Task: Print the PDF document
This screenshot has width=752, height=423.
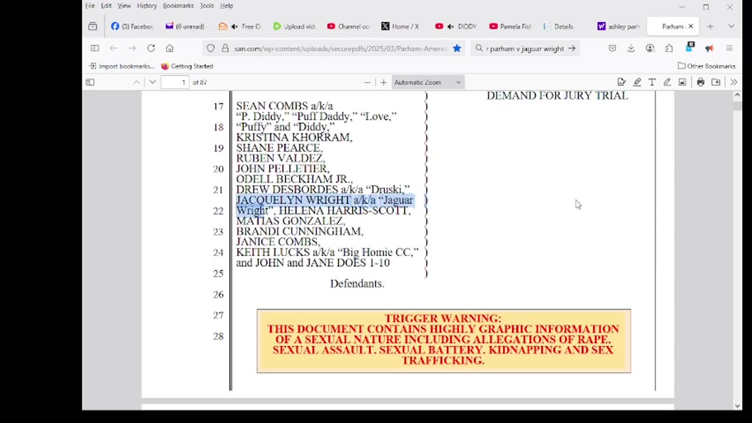Action: tap(700, 82)
